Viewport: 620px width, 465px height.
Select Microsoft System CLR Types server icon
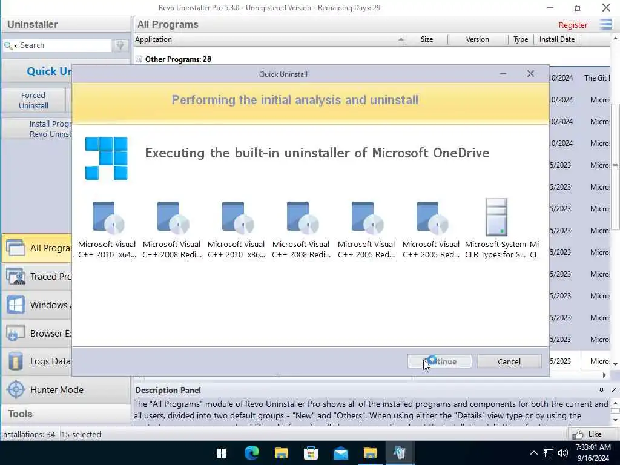point(496,217)
